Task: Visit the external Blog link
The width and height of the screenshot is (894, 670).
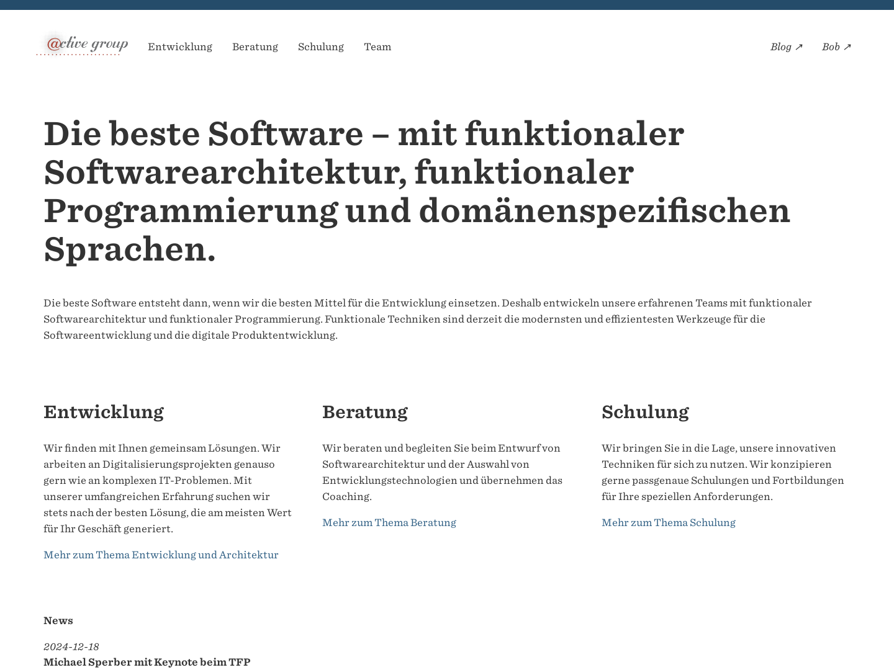Action: [x=787, y=47]
